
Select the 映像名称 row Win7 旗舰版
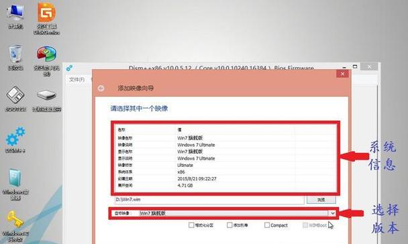pyautogui.click(x=225, y=138)
